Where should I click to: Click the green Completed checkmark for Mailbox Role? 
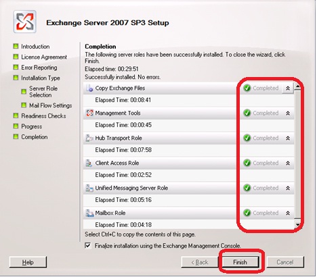point(247,213)
